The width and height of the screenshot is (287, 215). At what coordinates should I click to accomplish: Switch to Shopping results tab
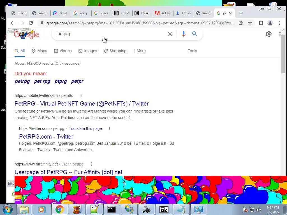(115, 51)
